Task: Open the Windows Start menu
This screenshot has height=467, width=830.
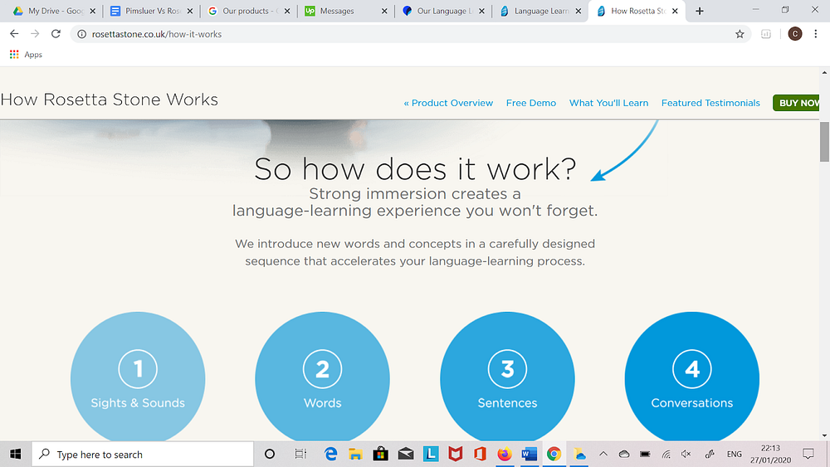Action: click(x=15, y=454)
